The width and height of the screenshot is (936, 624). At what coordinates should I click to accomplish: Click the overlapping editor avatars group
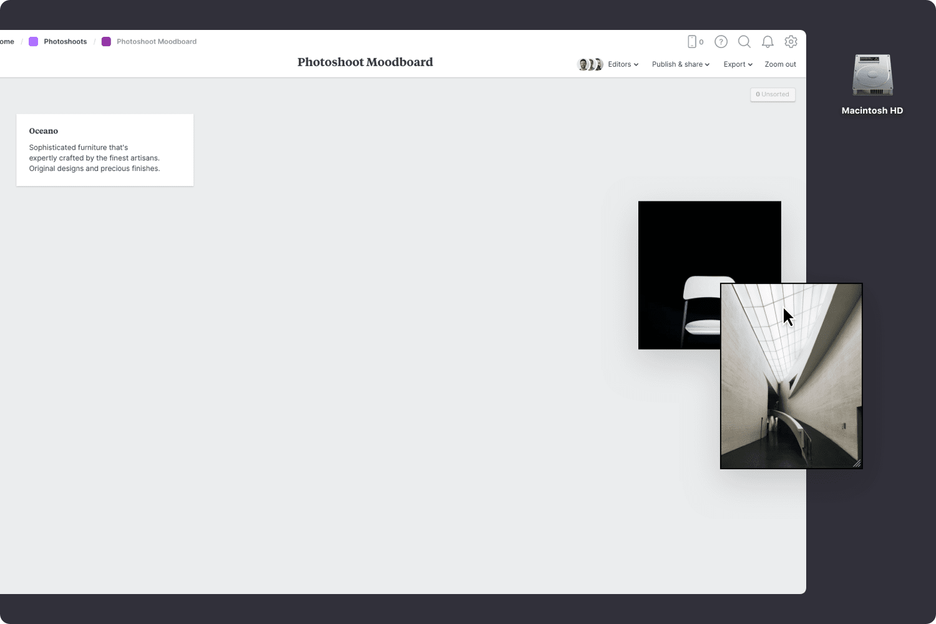590,64
